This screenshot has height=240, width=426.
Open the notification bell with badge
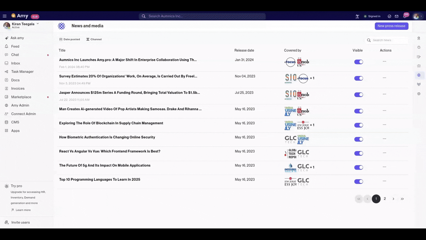(405, 16)
